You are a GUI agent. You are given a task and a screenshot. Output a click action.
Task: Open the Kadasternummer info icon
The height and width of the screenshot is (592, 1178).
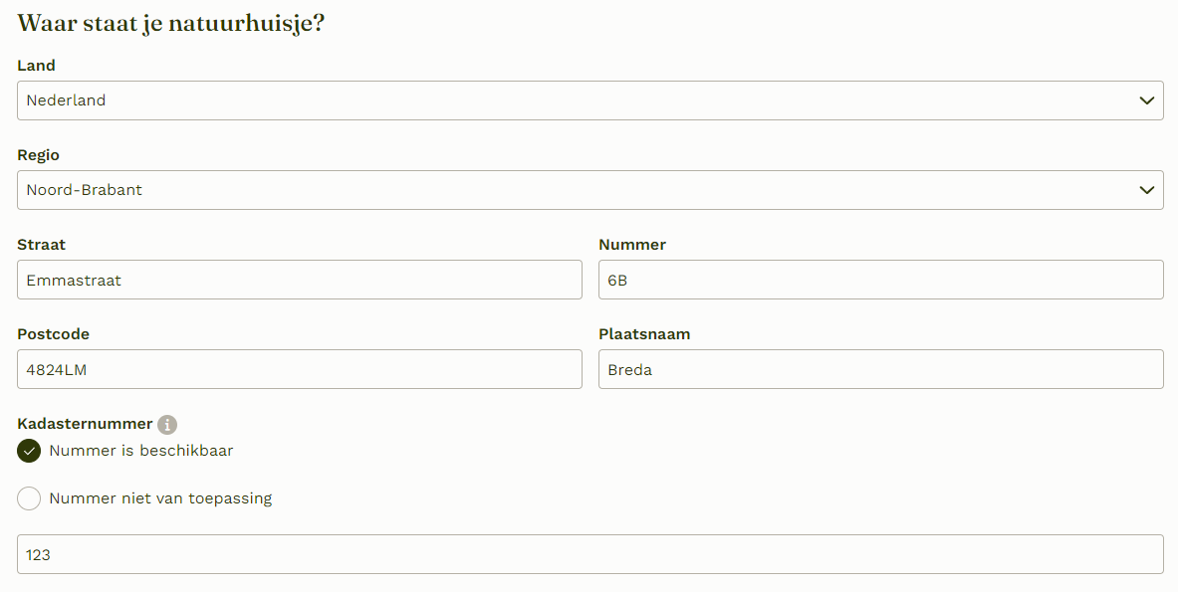[166, 425]
